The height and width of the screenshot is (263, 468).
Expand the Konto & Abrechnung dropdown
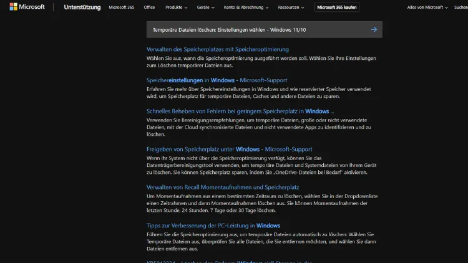tap(246, 7)
